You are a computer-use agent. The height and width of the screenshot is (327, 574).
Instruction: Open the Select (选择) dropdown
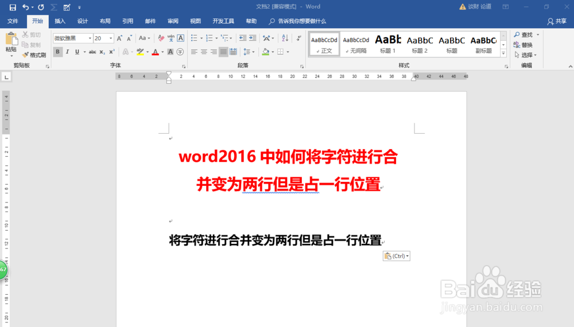tap(526, 55)
